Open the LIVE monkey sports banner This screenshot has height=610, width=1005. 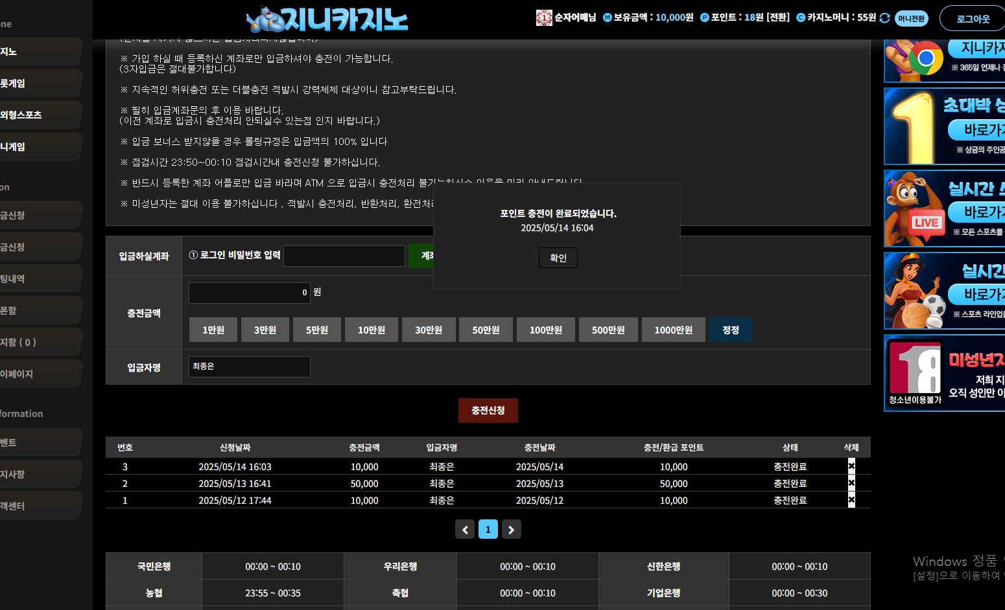[x=944, y=209]
